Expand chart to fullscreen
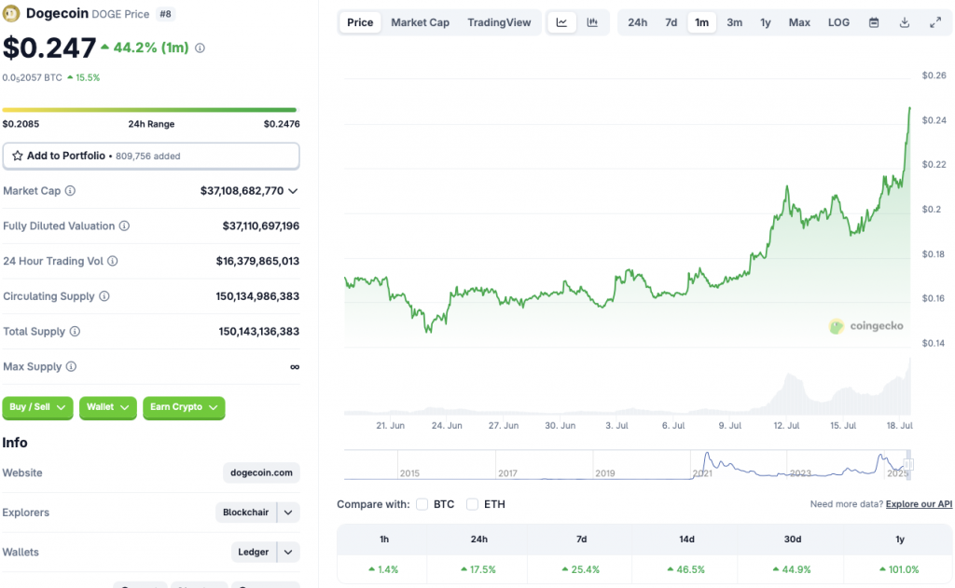The height and width of the screenshot is (588, 955). click(x=935, y=22)
